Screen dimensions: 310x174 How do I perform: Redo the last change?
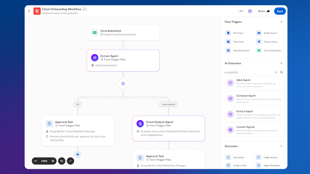click(71, 161)
